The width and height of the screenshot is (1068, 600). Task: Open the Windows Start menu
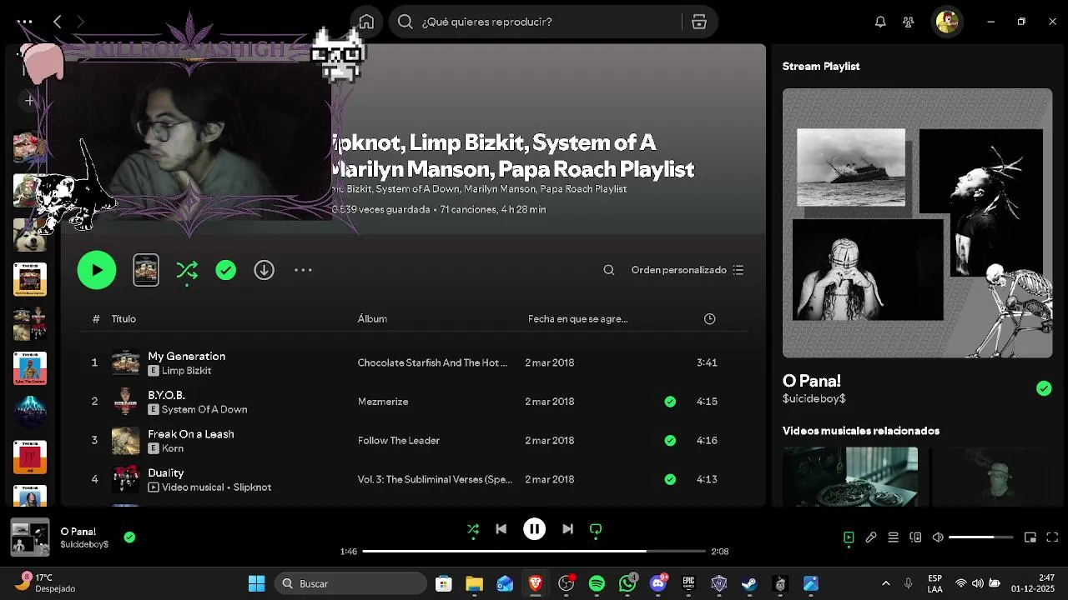coord(256,583)
